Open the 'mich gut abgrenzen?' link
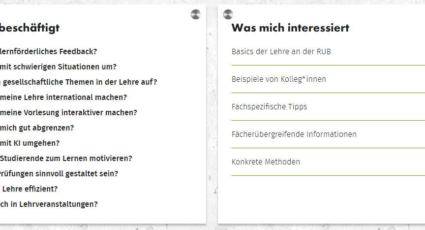 [x=37, y=128]
